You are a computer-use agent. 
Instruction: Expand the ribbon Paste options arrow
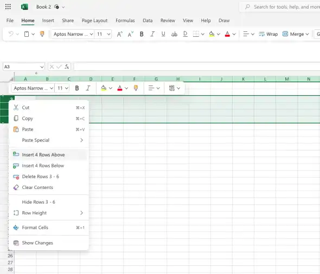pyautogui.click(x=33, y=34)
